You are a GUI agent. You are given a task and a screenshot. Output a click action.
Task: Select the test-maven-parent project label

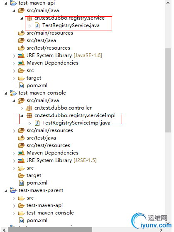pos(41,190)
